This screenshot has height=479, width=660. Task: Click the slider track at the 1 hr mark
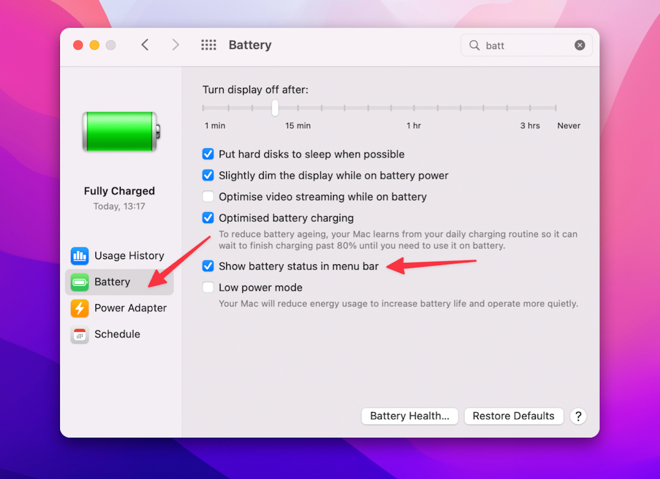point(414,108)
